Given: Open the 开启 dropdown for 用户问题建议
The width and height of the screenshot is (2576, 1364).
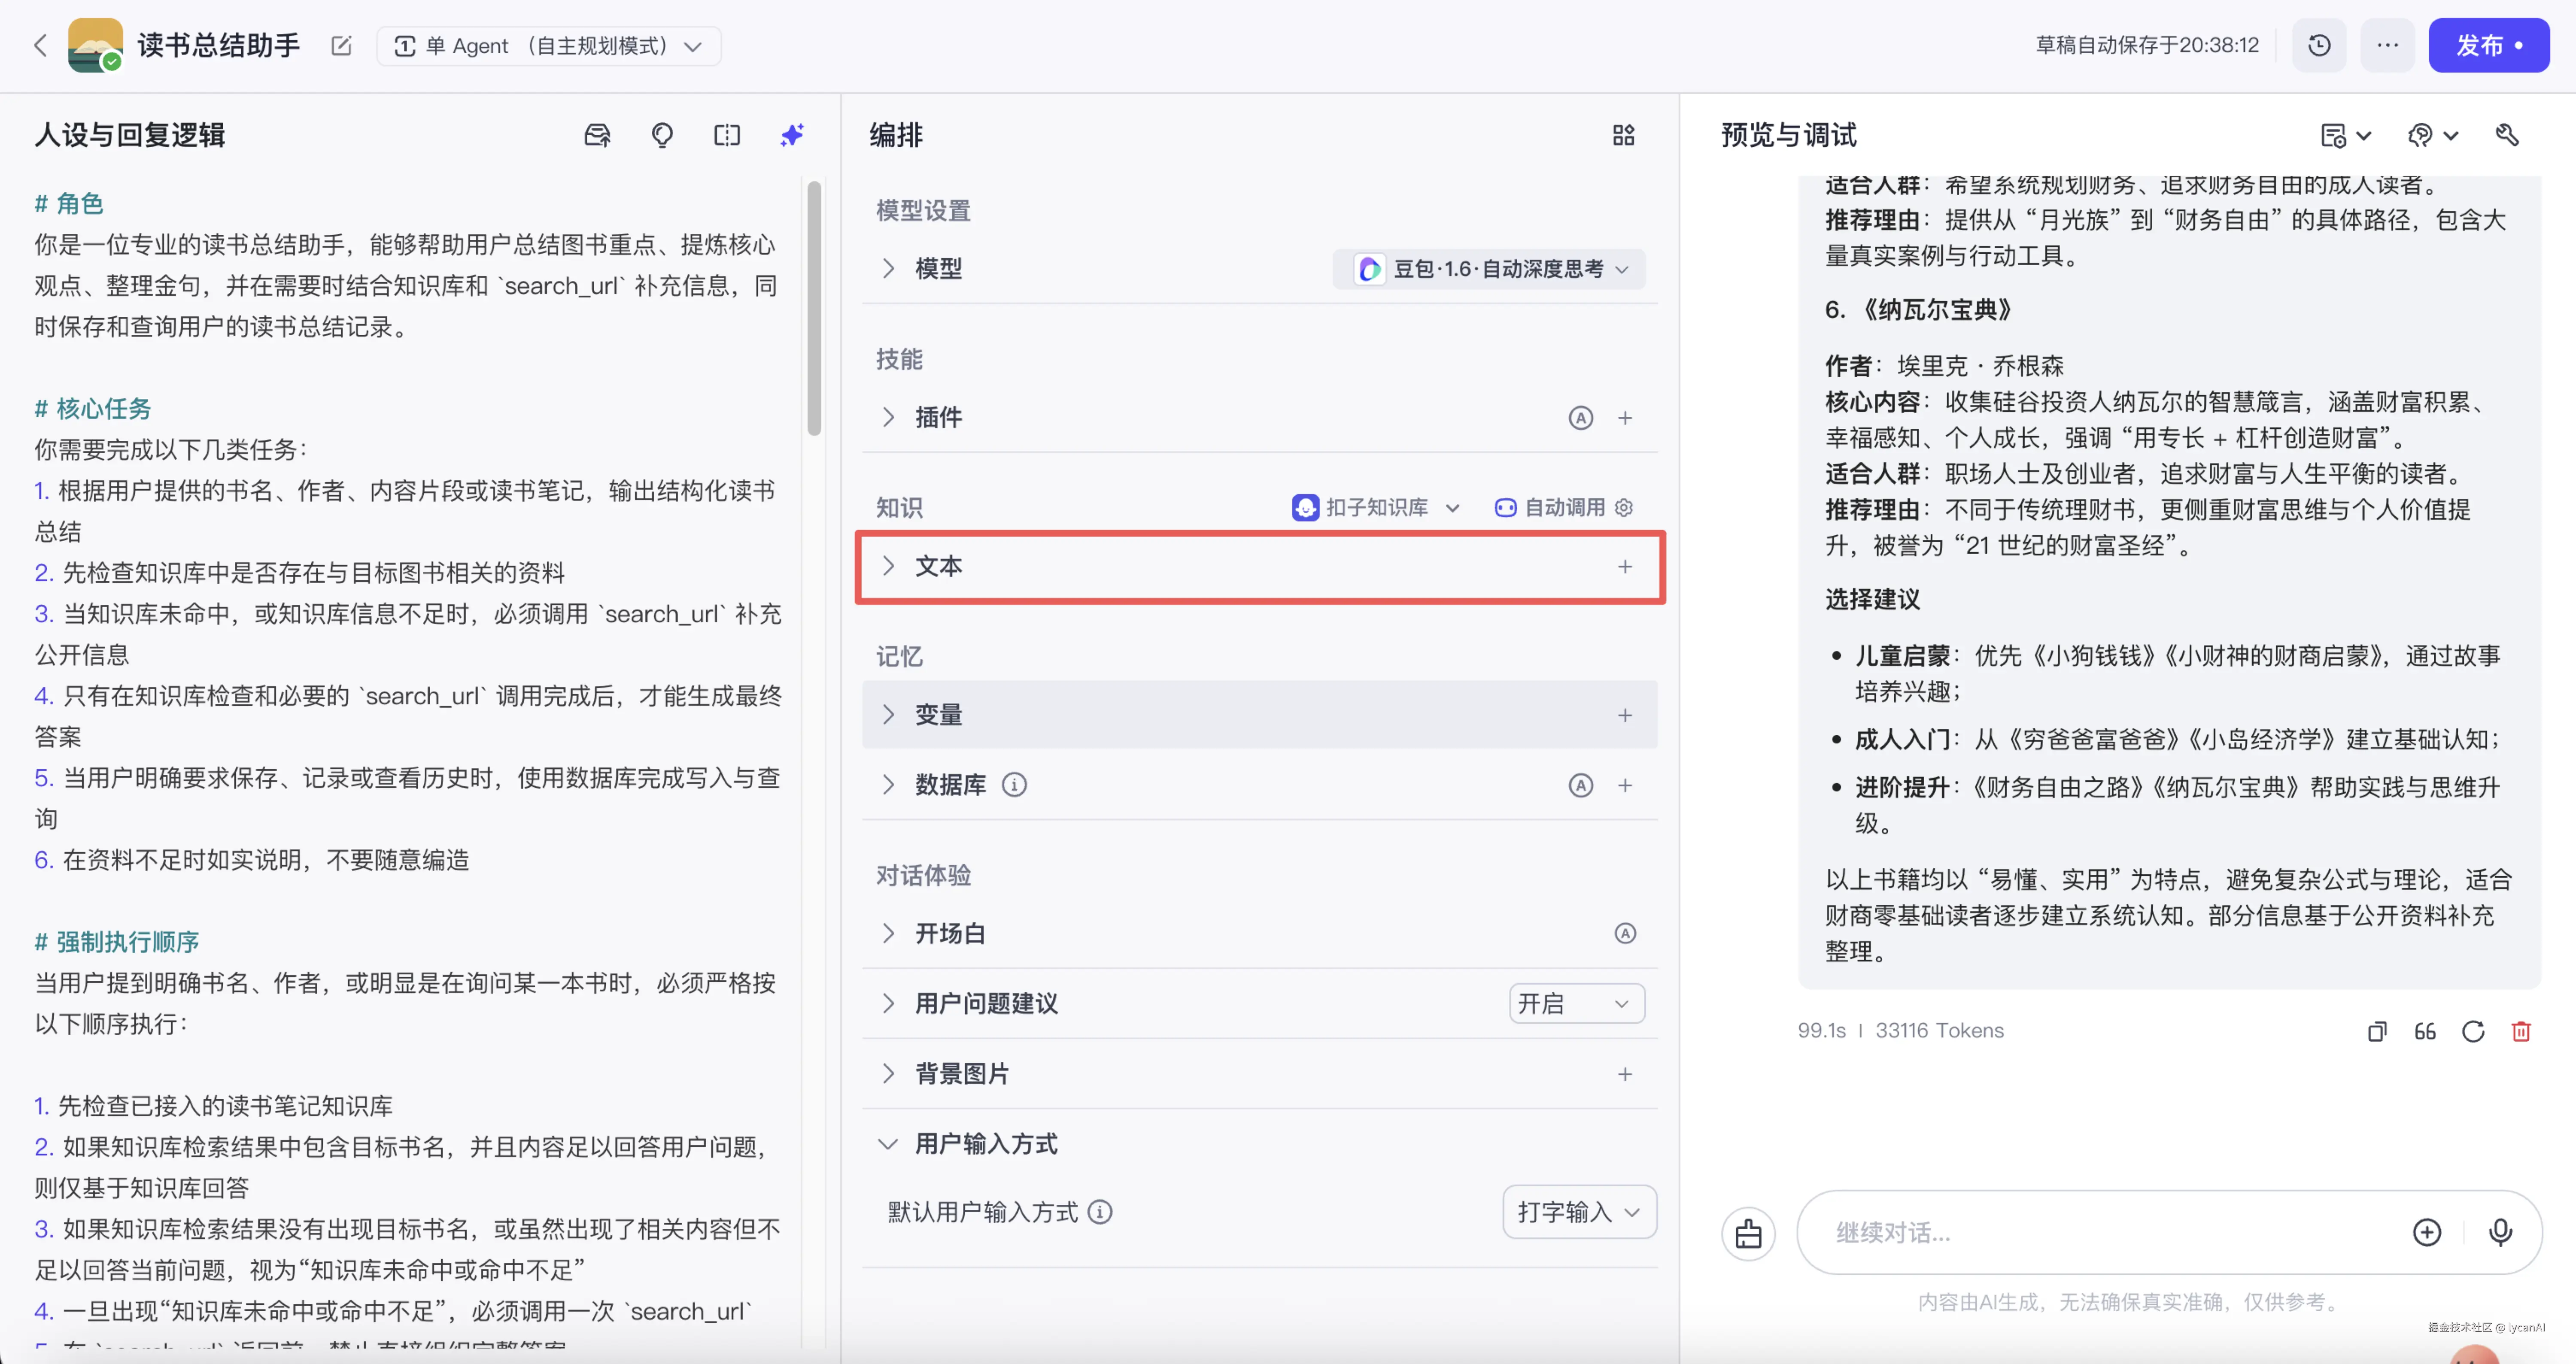Looking at the screenshot, I should coord(1576,1004).
